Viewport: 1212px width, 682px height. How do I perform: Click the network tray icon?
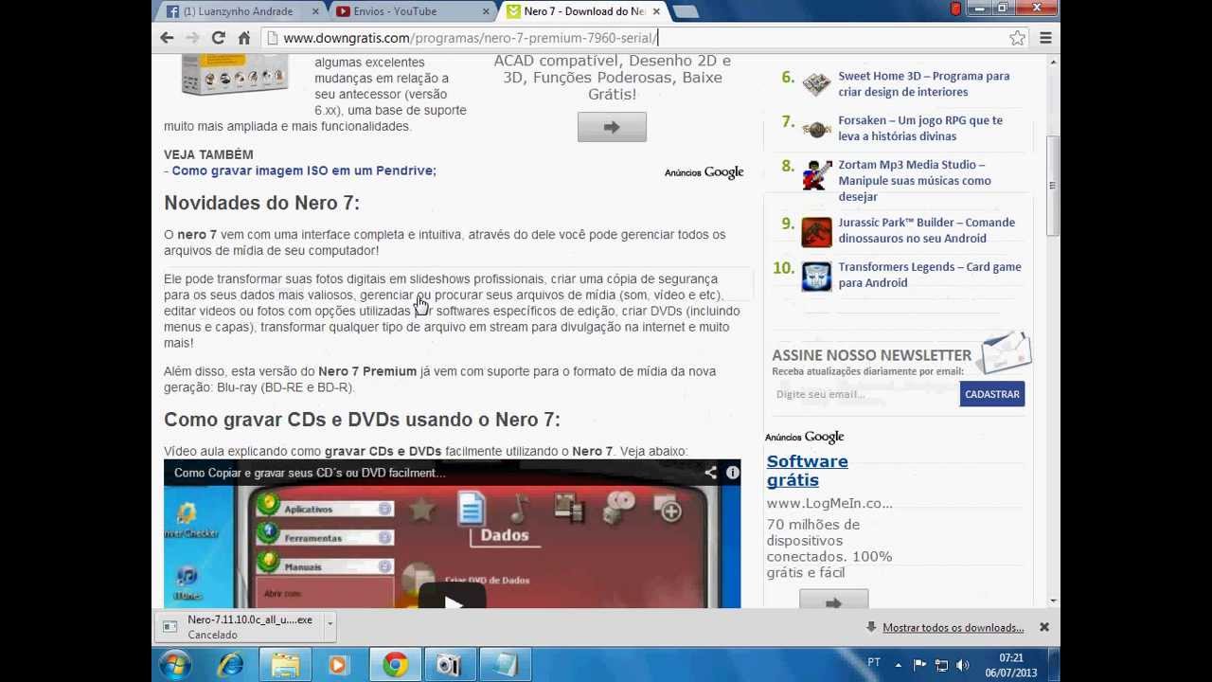click(x=941, y=665)
